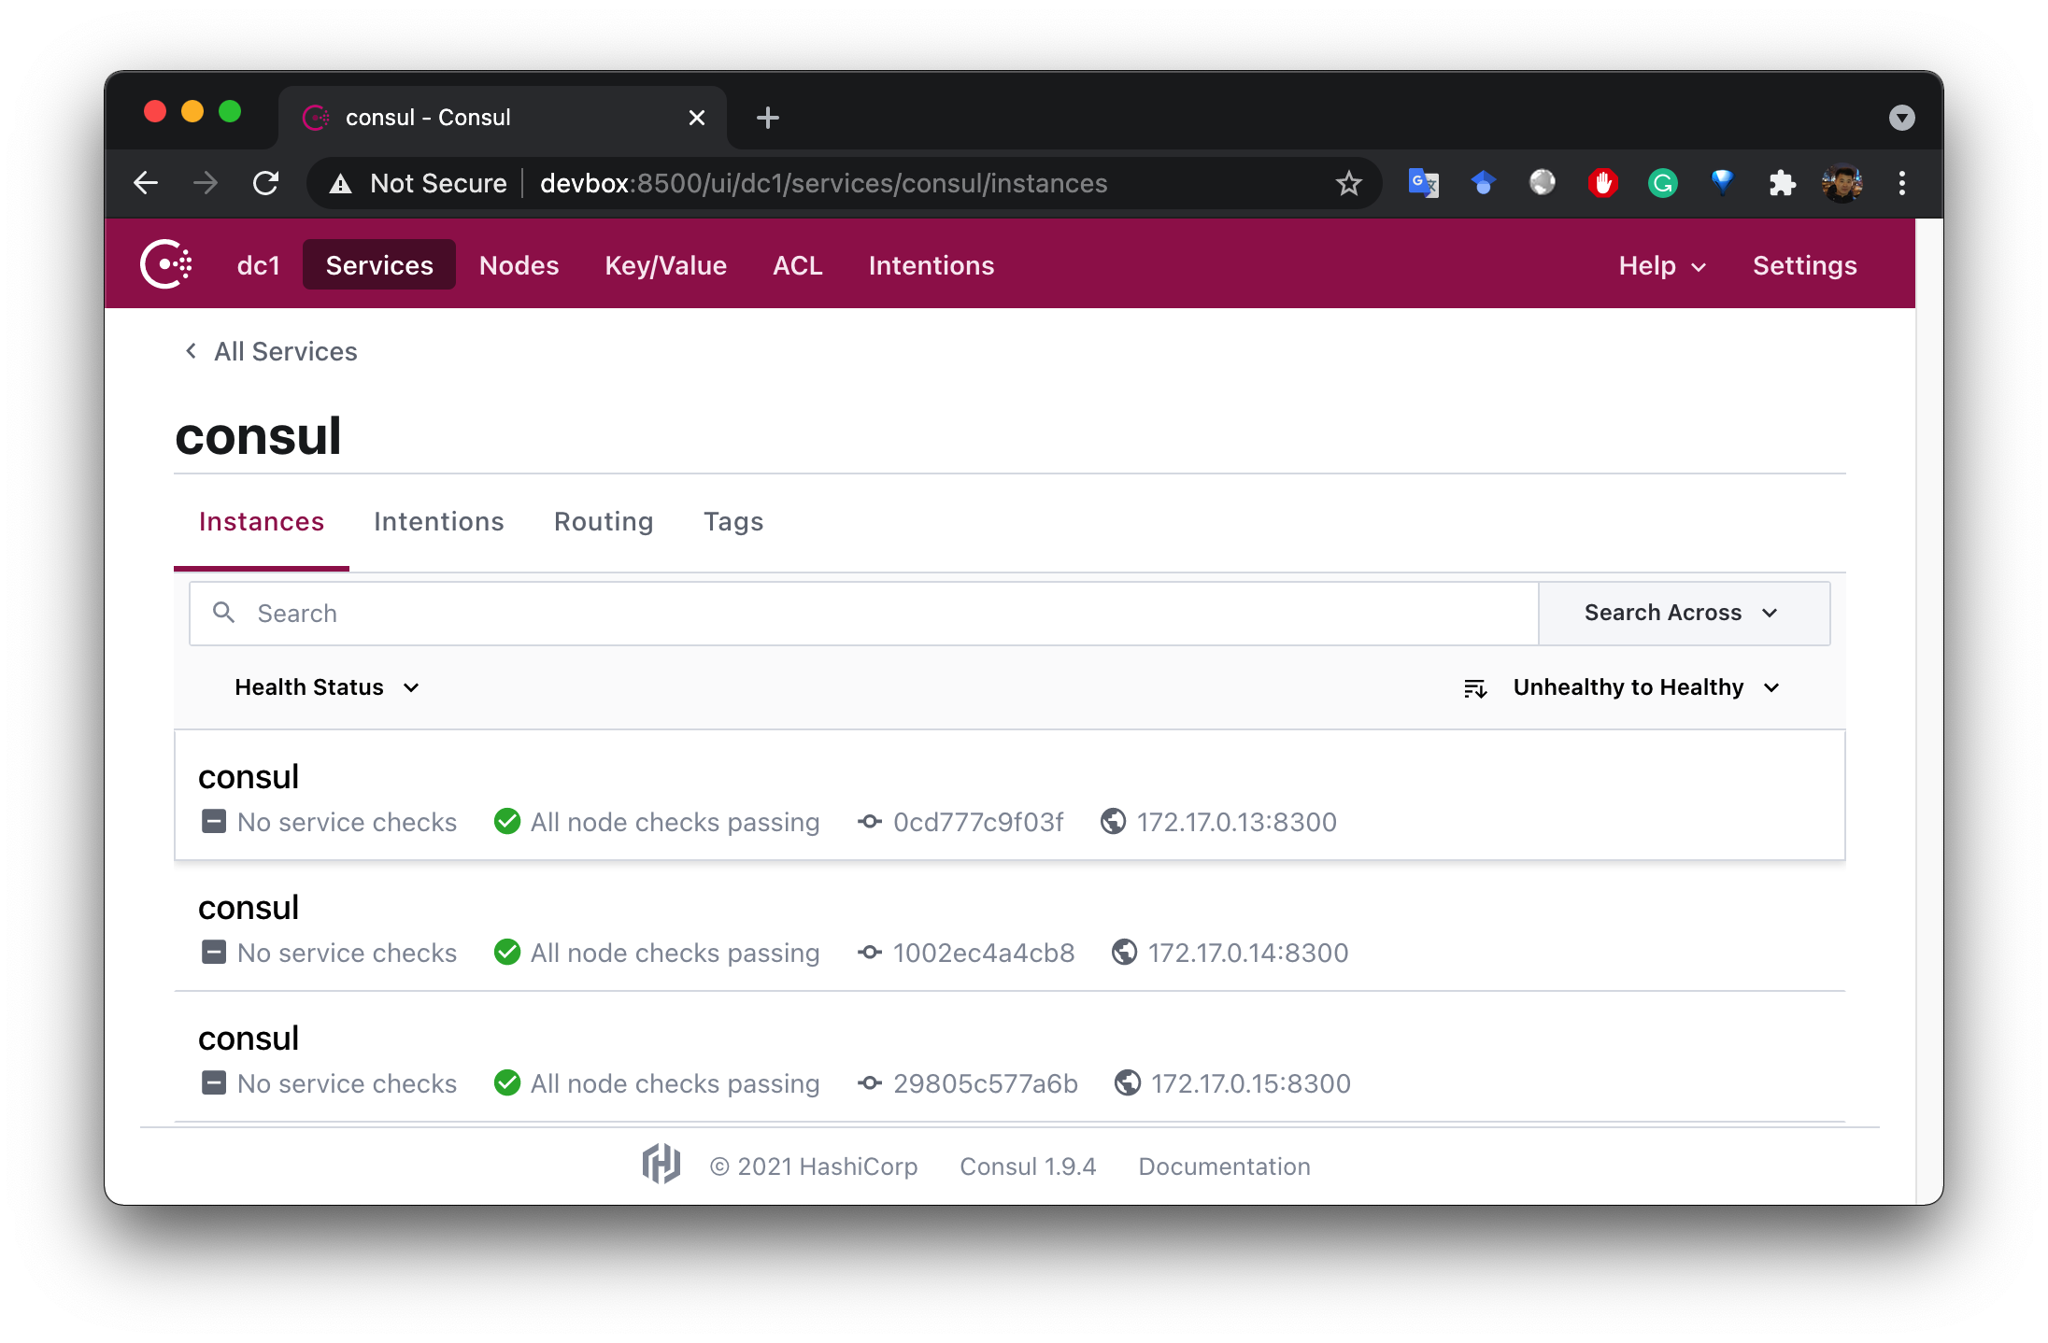Image resolution: width=2048 pixels, height=1343 pixels.
Task: Click the green check icon for node 0cd777c9f03f
Action: click(507, 821)
